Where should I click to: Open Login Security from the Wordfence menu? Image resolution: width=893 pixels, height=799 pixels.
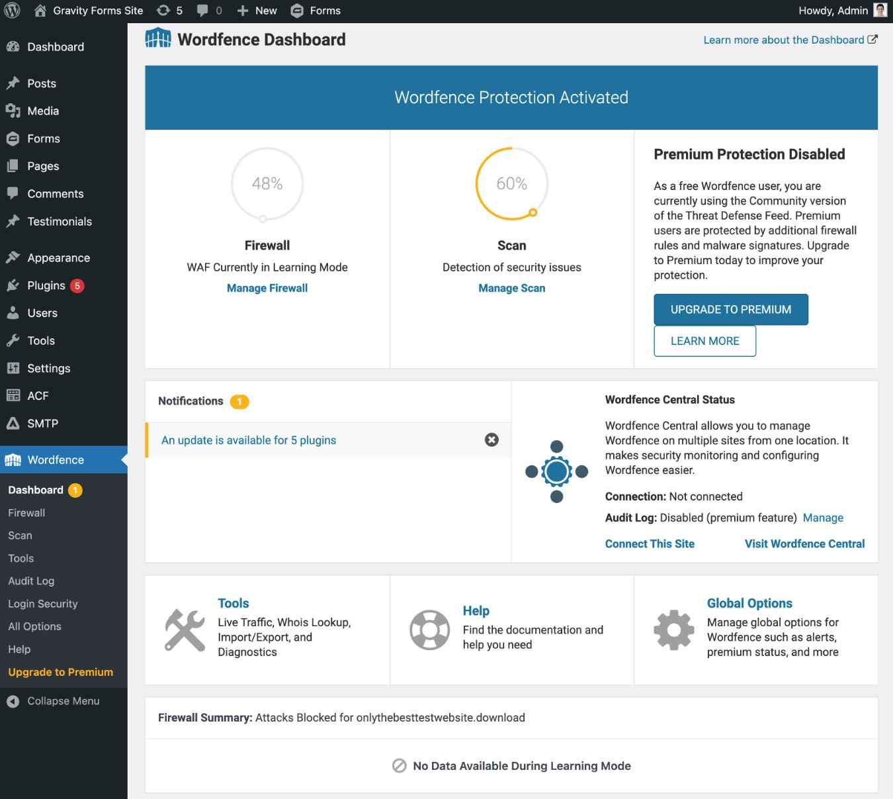(42, 604)
